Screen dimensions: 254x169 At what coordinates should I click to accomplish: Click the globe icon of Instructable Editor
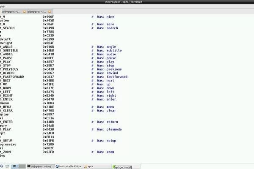(57, 166)
